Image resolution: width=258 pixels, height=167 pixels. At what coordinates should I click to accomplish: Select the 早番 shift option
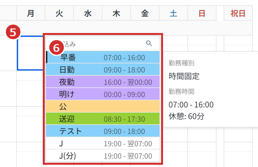click(103, 57)
